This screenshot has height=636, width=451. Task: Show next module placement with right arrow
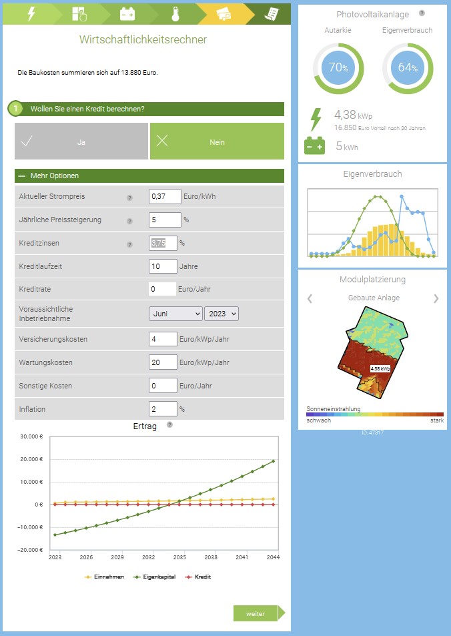[436, 298]
